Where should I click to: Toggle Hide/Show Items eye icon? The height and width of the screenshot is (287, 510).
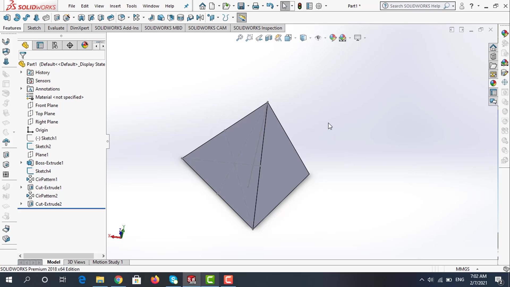click(318, 38)
